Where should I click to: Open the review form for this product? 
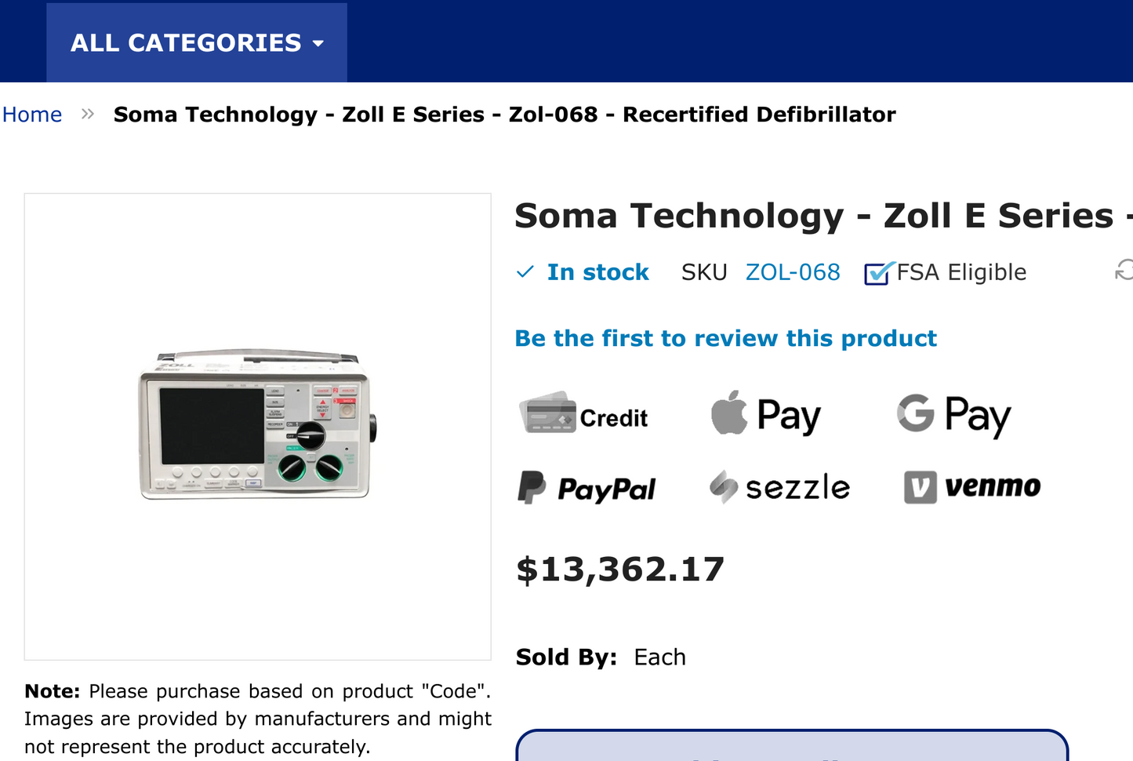point(725,338)
